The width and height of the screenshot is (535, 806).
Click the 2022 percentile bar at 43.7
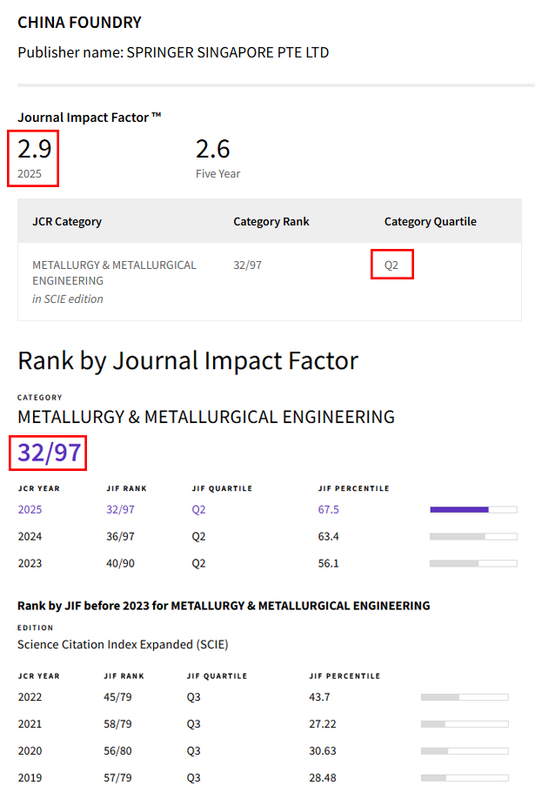click(465, 697)
